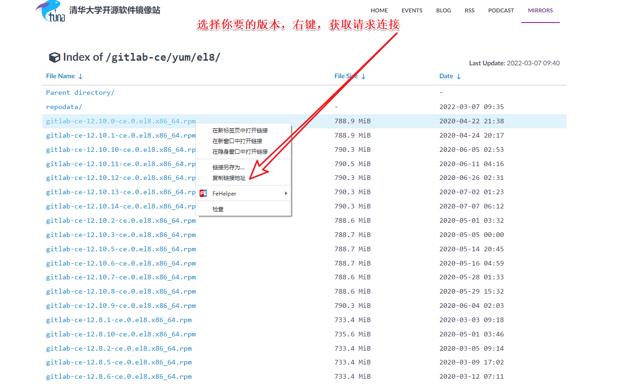Click date cell 2020-05-16 04:59
This screenshot has width=637, height=387.
pyautogui.click(x=471, y=263)
